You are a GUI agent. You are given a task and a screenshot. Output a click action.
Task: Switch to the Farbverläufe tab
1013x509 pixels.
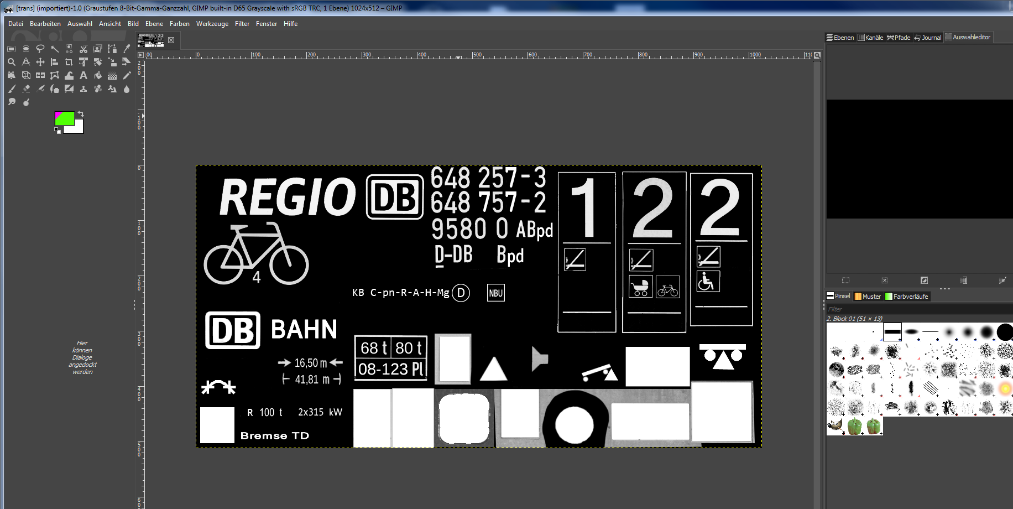point(907,297)
